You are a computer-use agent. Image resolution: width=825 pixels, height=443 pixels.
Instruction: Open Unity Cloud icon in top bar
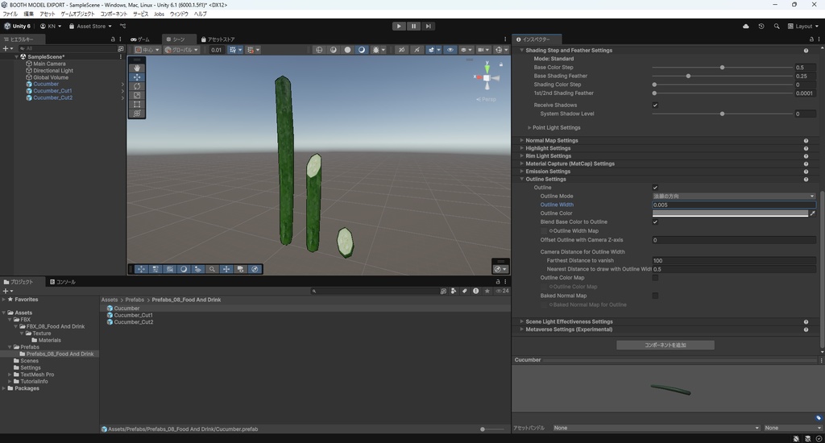click(745, 26)
